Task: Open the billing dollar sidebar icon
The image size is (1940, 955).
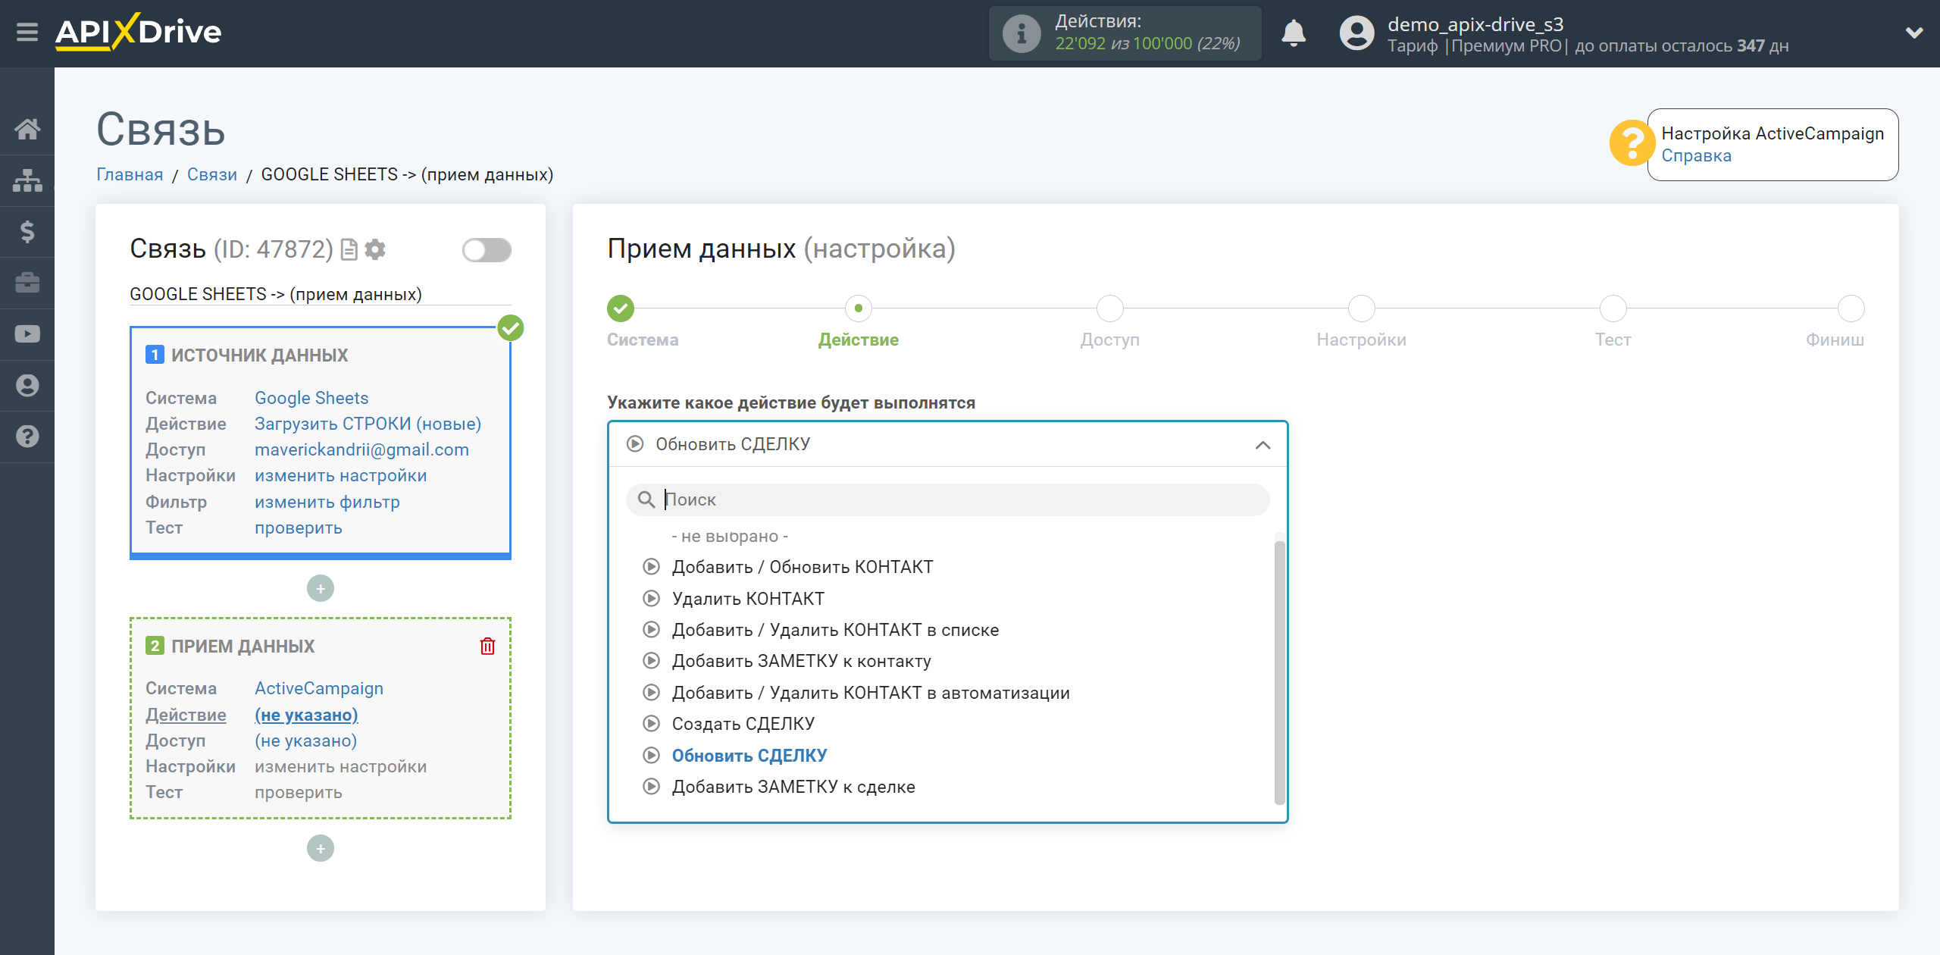Action: 27,232
